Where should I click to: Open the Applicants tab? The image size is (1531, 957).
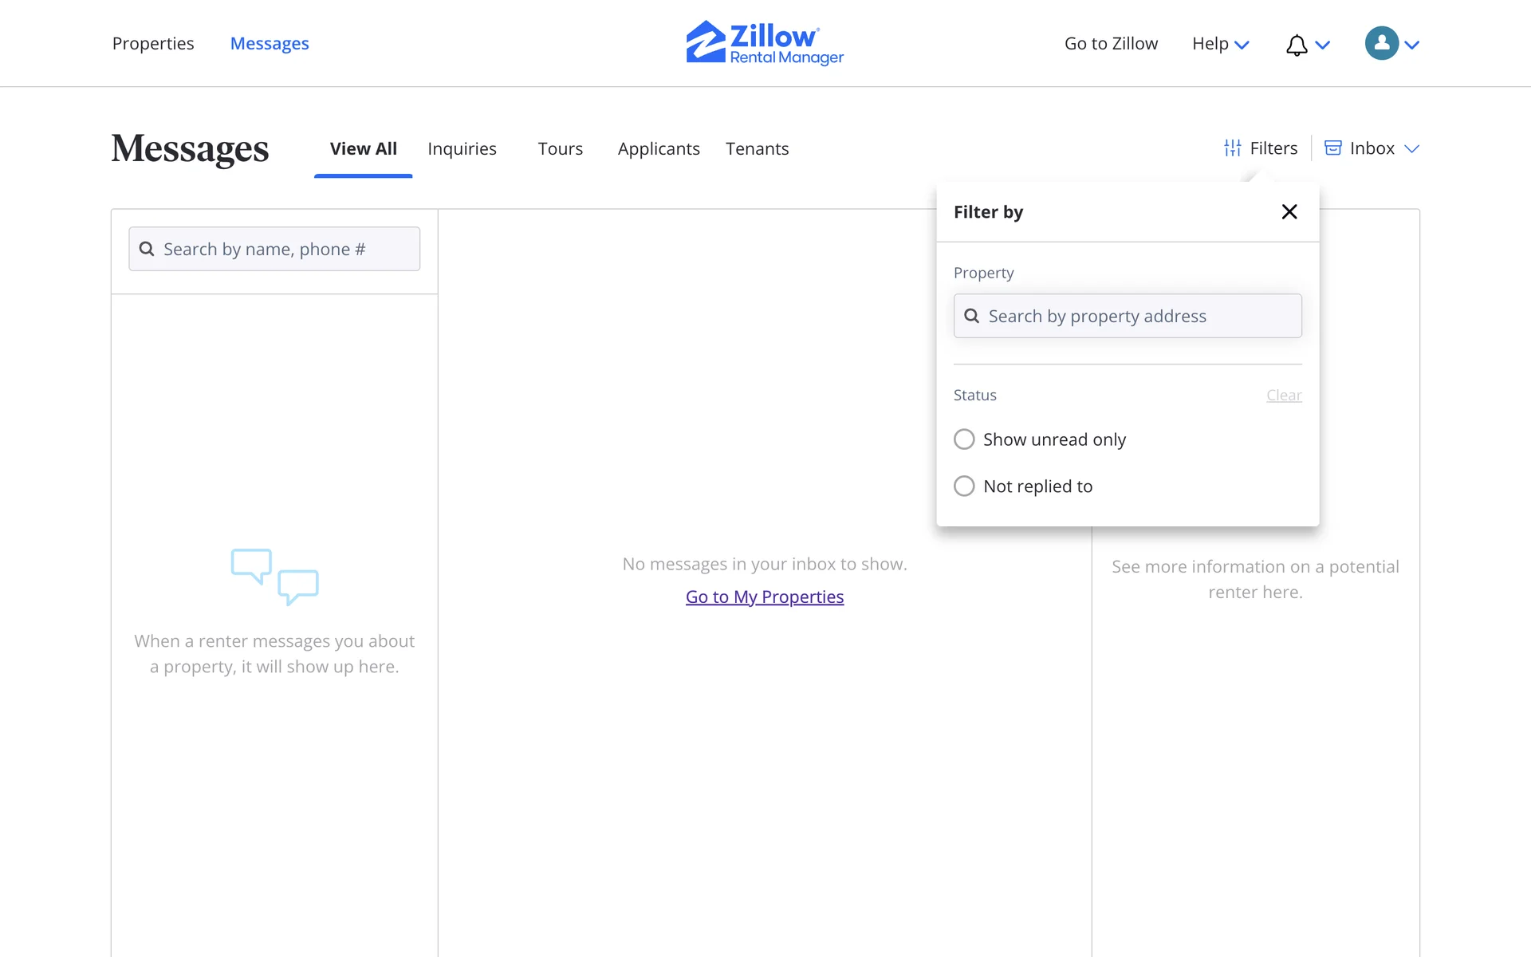658,149
